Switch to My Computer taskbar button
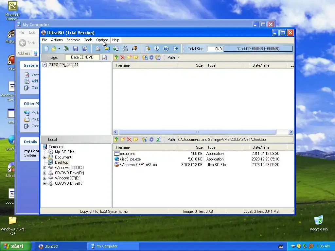 pos(113,246)
